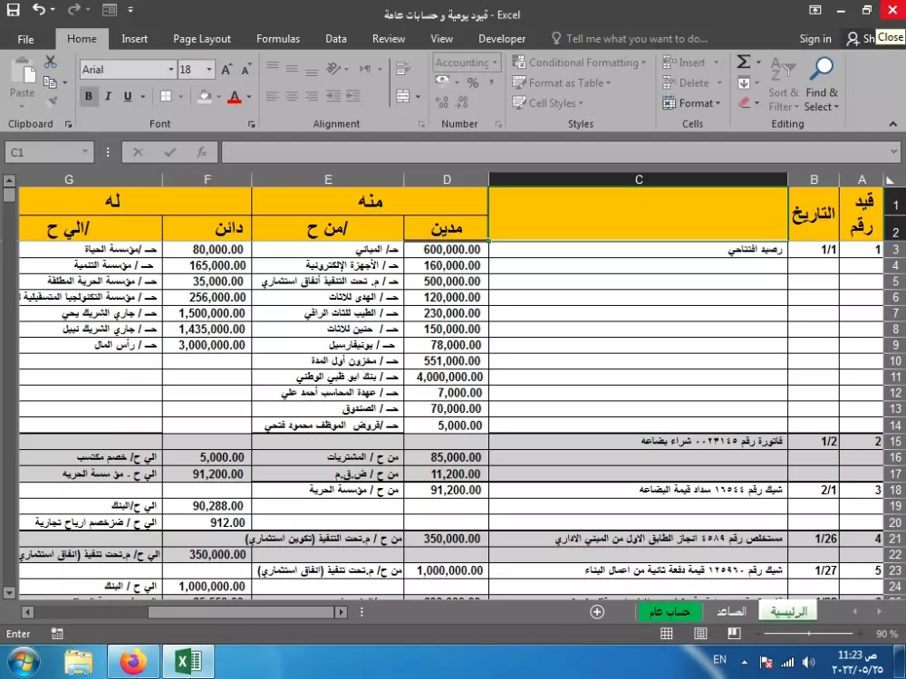
Task: Click the AutoSum sigma icon
Action: (x=744, y=62)
